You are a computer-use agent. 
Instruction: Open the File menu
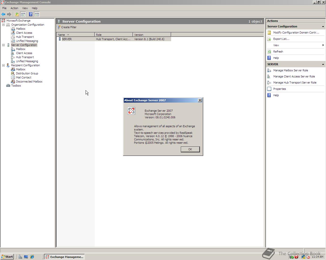pos(4,8)
